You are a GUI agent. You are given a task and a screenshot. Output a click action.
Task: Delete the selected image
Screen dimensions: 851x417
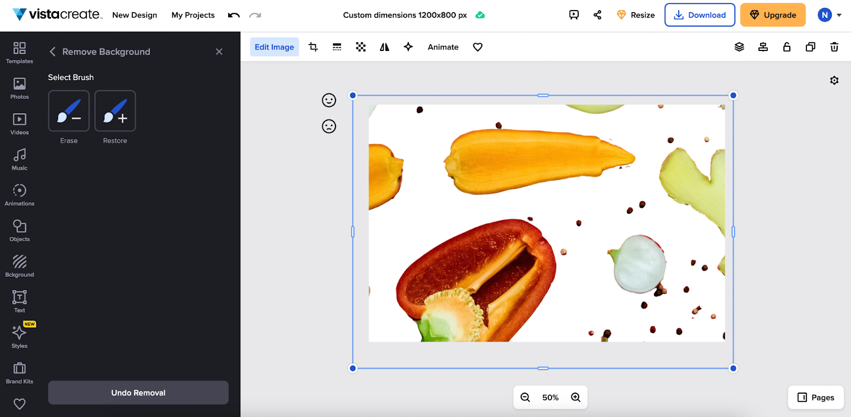pos(834,47)
